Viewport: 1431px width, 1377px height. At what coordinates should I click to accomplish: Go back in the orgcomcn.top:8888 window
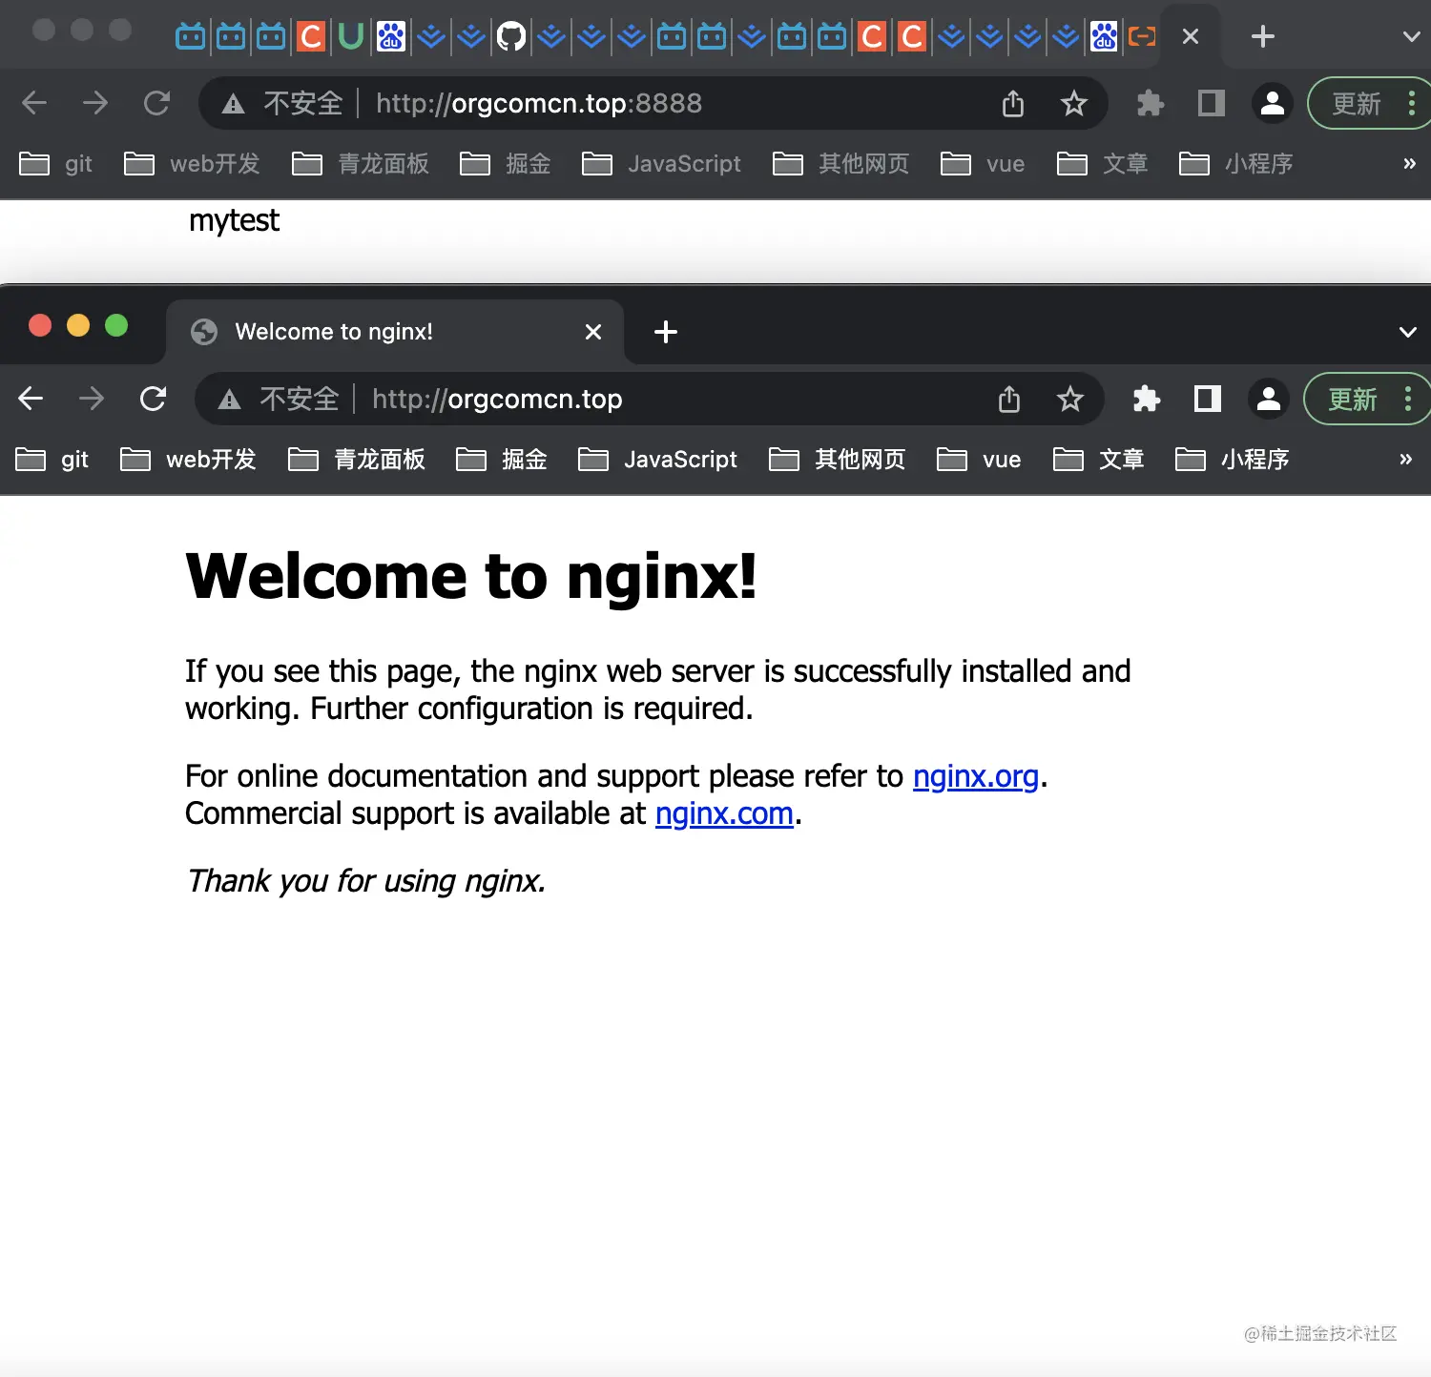(34, 103)
